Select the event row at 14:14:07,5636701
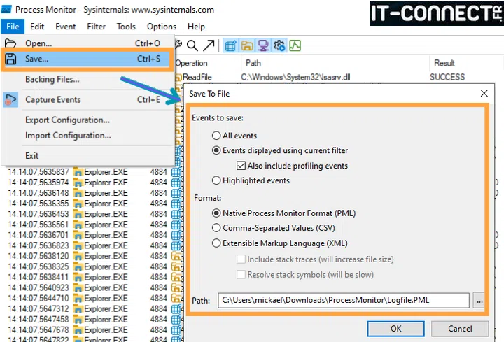This screenshot has height=342, width=504. coord(92,235)
